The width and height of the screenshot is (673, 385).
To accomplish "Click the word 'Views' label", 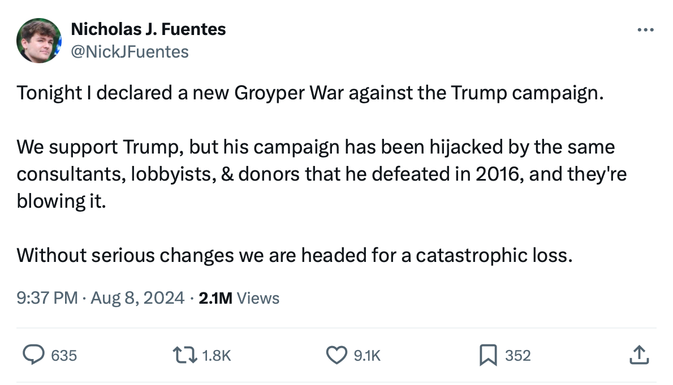I will click(x=258, y=297).
